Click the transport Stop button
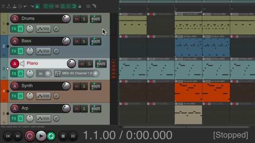Screen dimensions: 255x143 click(x=63, y=136)
